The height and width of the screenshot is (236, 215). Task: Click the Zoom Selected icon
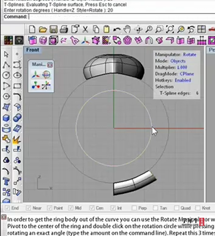[181, 29]
